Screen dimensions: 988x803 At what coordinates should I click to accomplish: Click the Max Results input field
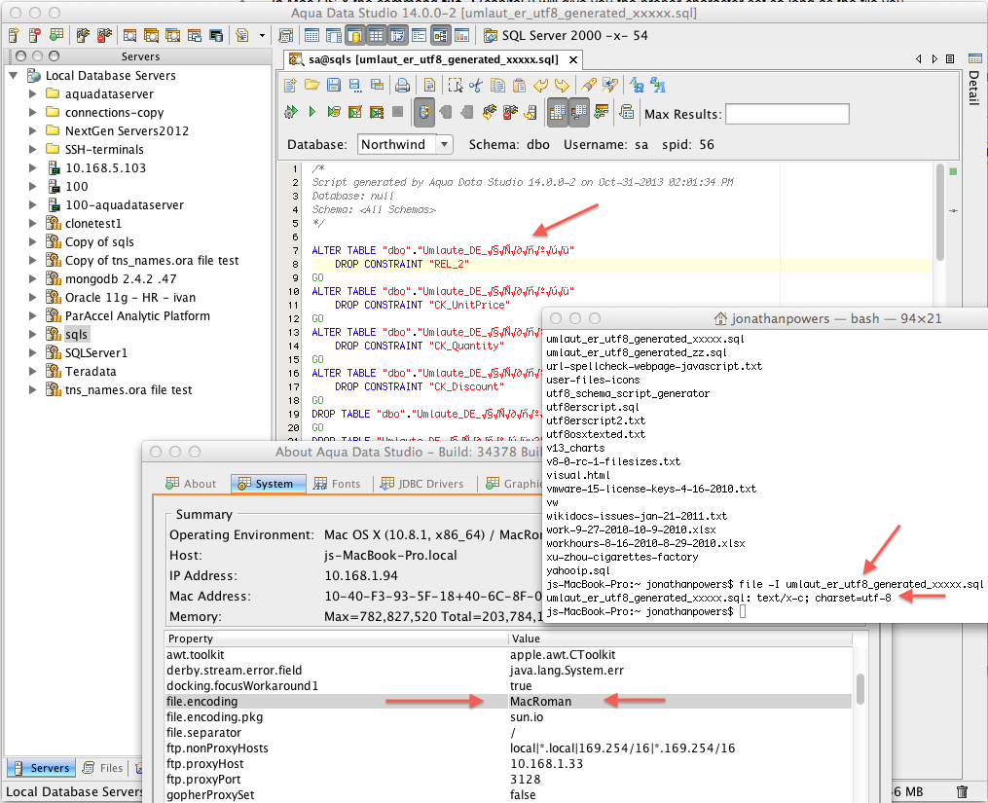787,114
